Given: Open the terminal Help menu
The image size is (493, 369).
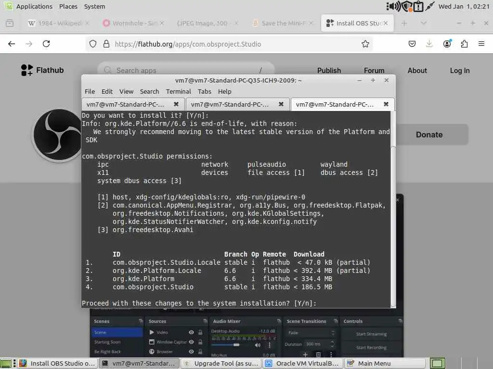Looking at the screenshot, I should 224,91.
